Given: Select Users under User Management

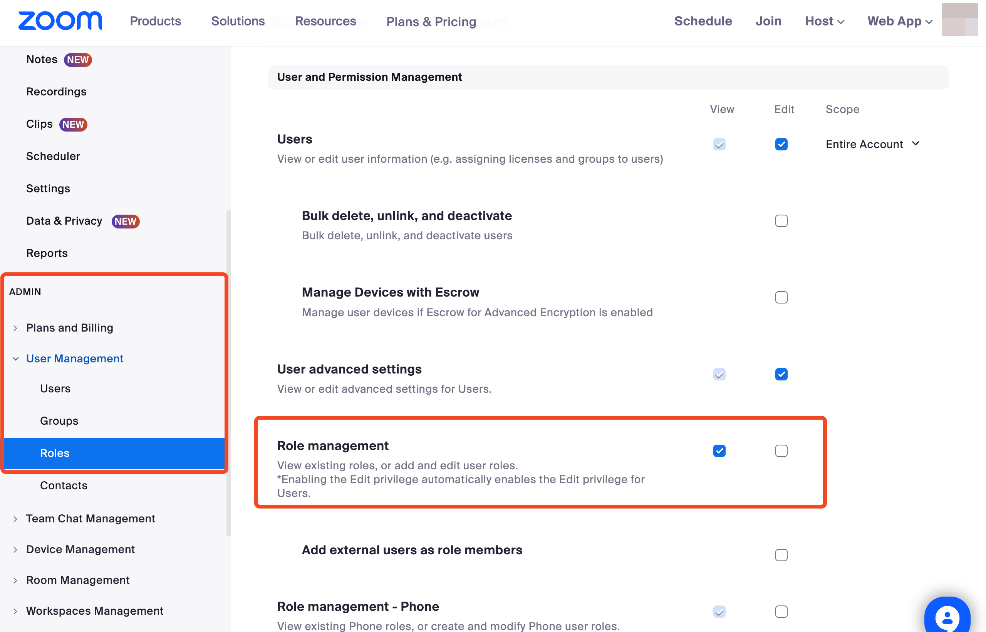Looking at the screenshot, I should point(55,389).
